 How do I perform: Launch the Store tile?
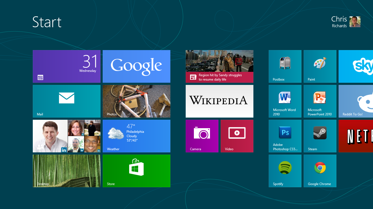point(137,171)
